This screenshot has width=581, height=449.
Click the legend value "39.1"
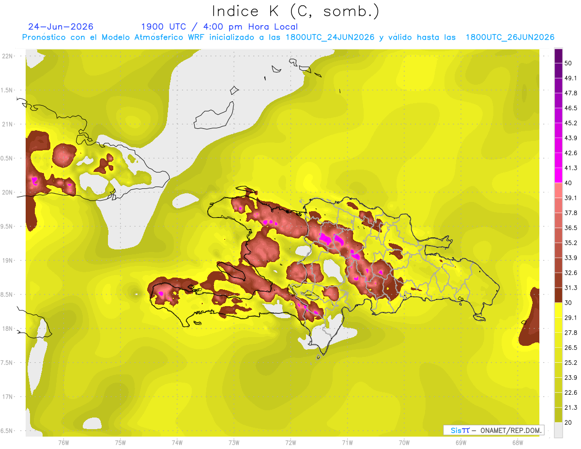tap(571, 198)
